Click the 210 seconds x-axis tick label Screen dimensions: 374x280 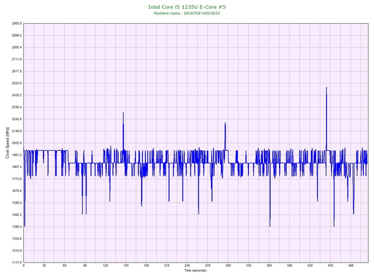(167, 266)
